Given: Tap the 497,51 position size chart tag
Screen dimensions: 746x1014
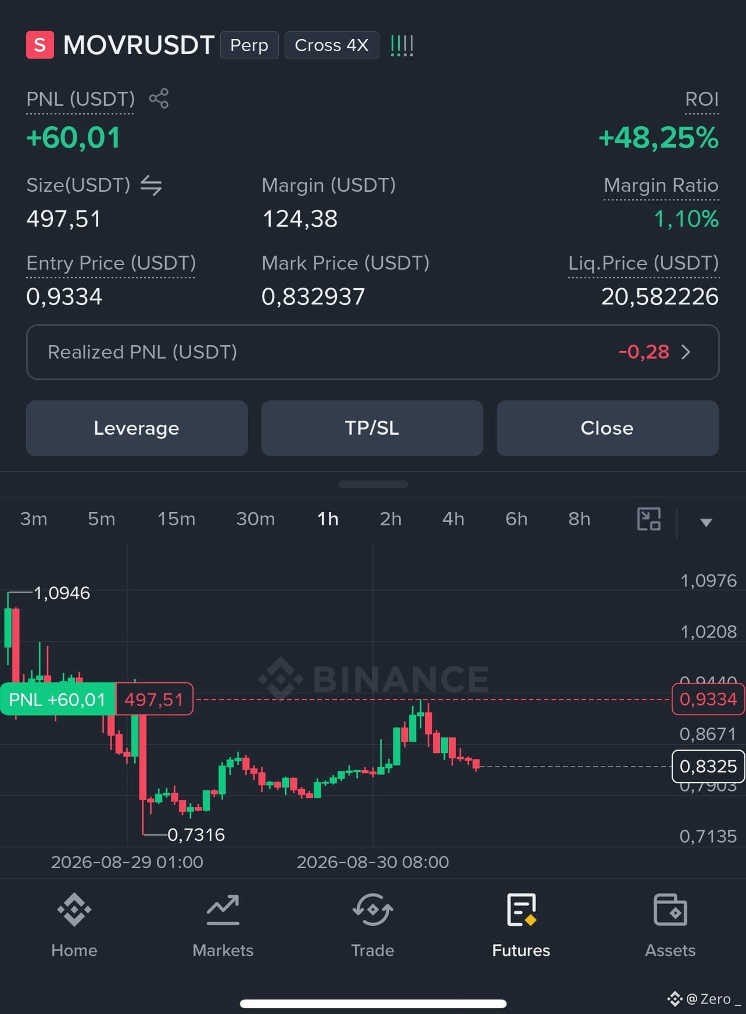Looking at the screenshot, I should click(154, 699).
